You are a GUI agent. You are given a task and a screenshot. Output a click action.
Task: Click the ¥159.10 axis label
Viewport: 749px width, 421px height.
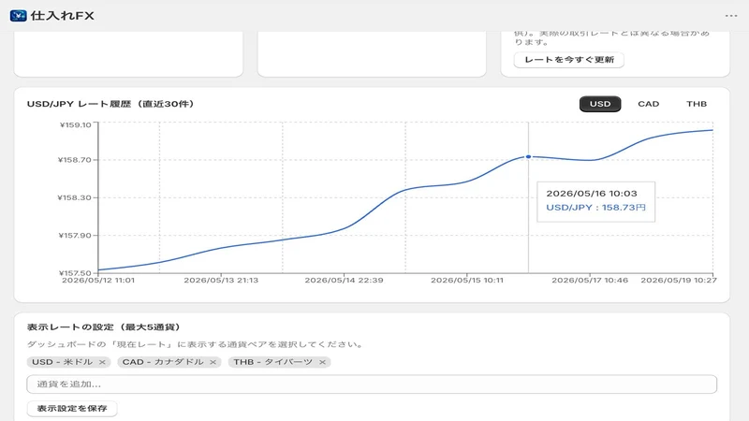tap(76, 125)
